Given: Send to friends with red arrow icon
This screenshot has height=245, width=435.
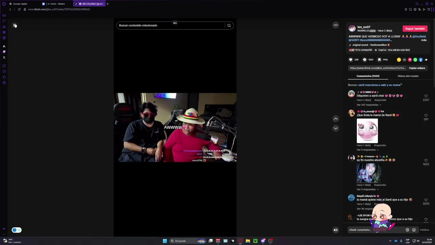Looking at the screenshot, I should 410,60.
